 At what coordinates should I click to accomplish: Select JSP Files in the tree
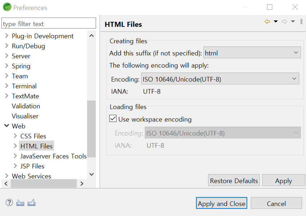click(x=32, y=166)
